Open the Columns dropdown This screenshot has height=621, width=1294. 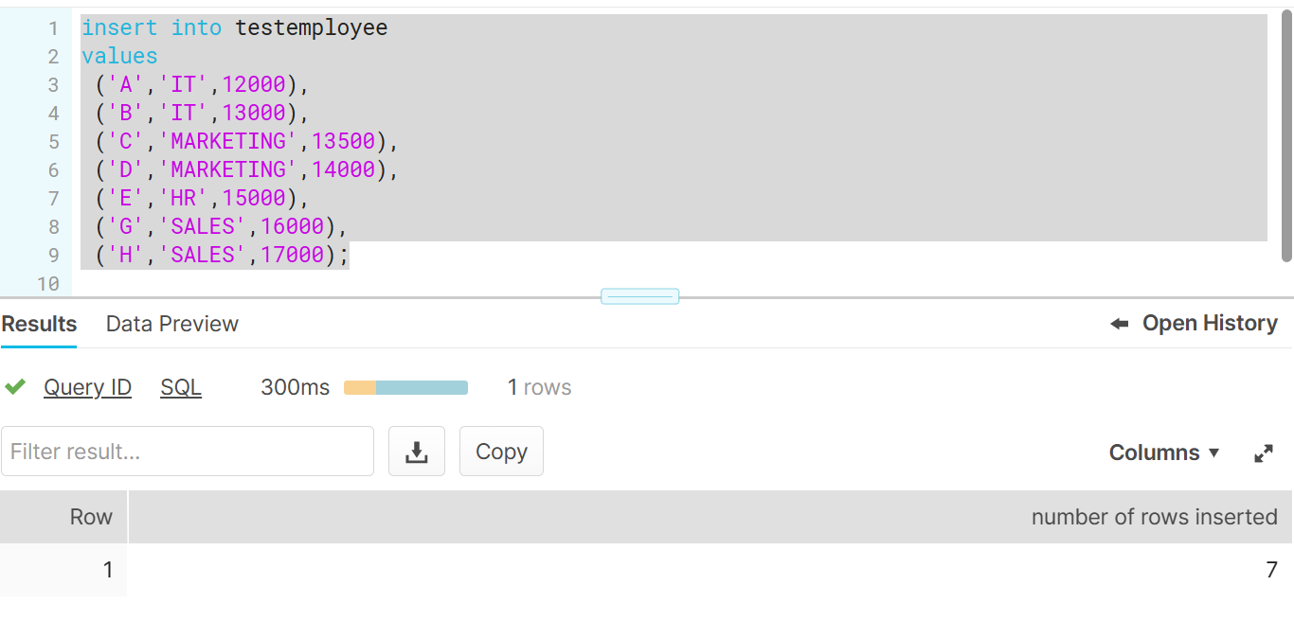(1163, 452)
